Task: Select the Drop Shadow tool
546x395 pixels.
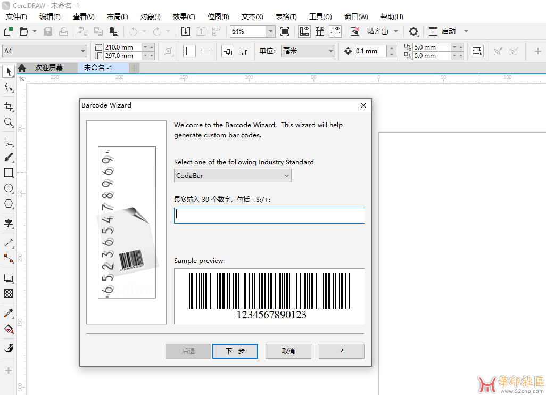Action: click(x=9, y=278)
